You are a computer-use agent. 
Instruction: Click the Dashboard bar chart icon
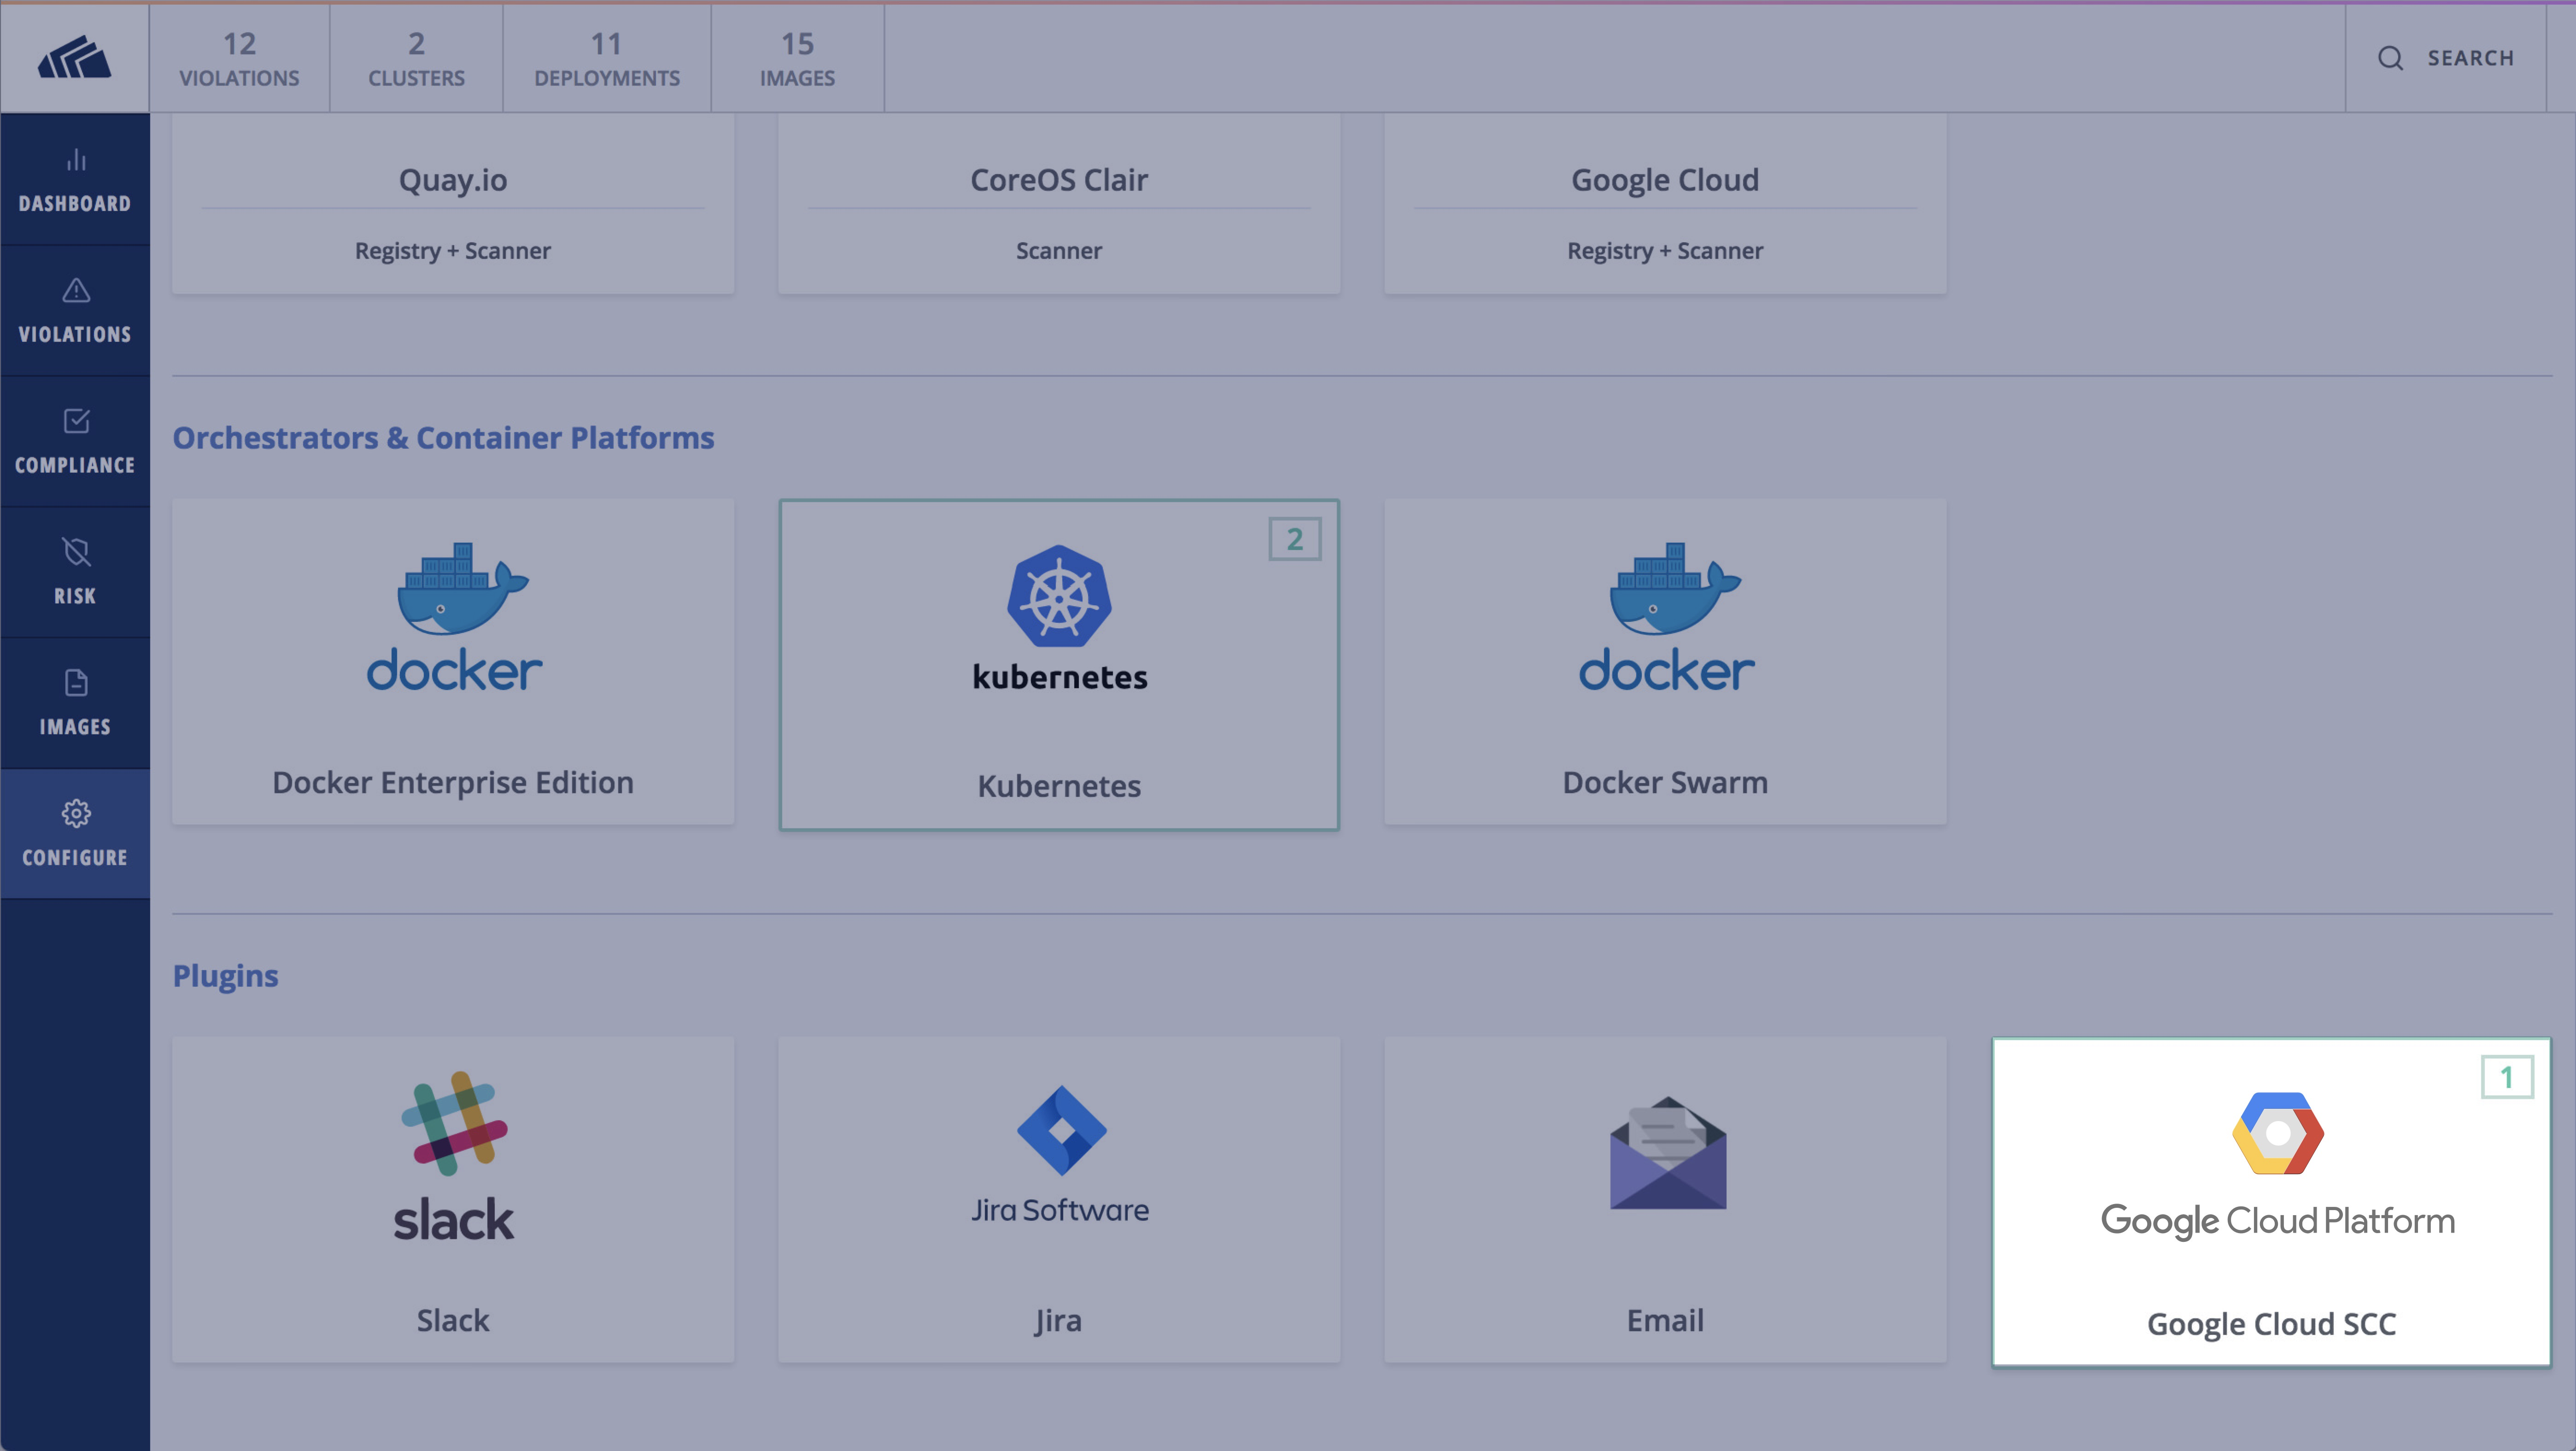point(76,160)
